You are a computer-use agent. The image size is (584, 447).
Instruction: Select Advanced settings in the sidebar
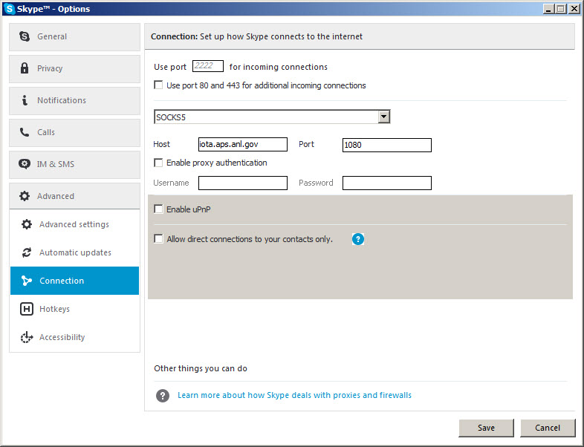pos(74,224)
